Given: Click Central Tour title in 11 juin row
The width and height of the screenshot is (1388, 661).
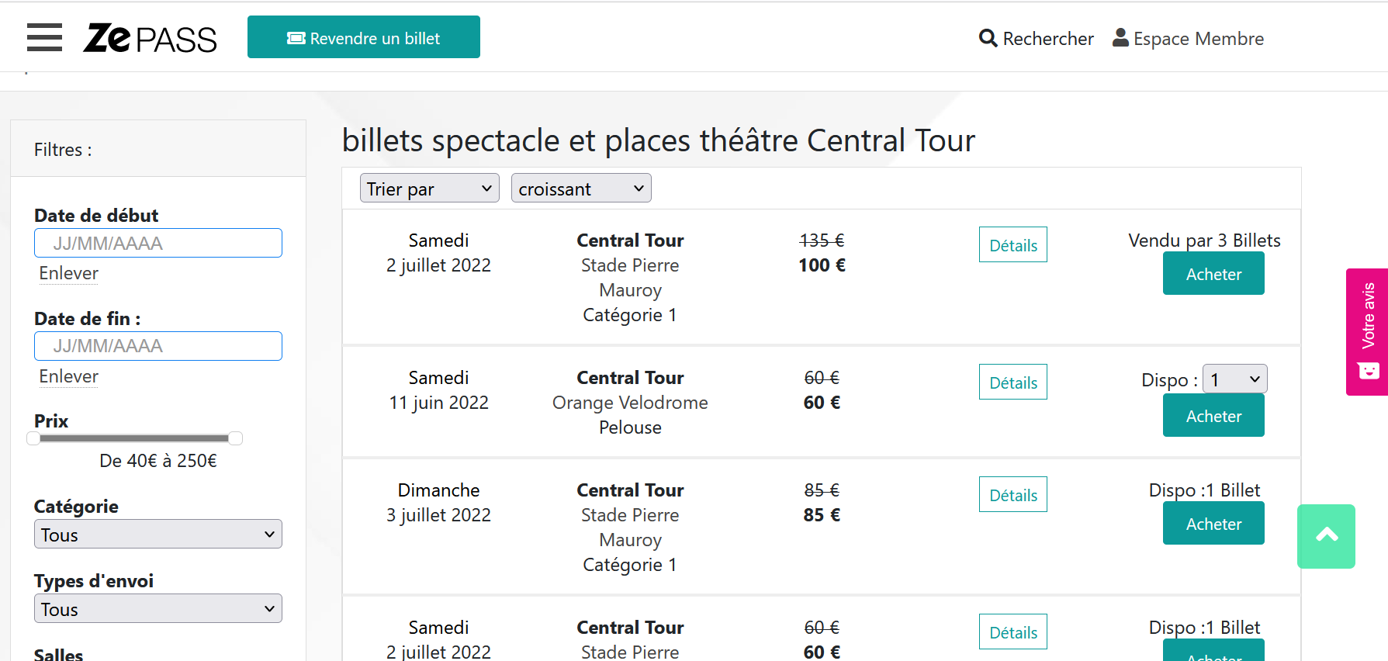Looking at the screenshot, I should tap(630, 378).
